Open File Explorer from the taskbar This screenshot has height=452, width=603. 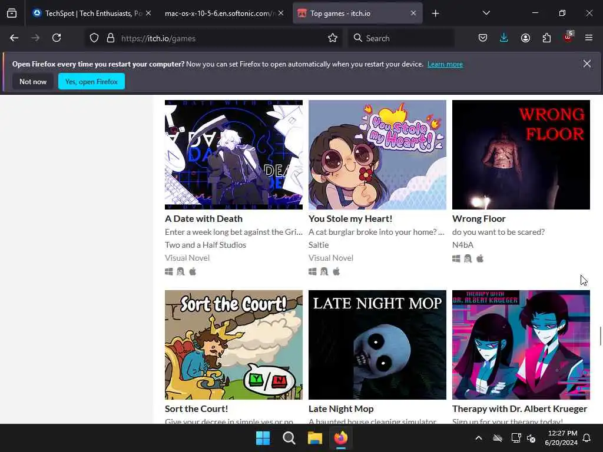click(314, 438)
